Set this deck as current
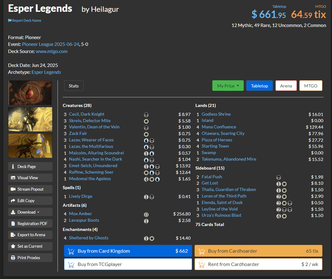 pyautogui.click(x=30, y=246)
